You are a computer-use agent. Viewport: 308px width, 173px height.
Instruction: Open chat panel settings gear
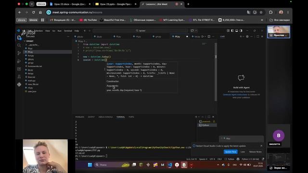pyautogui.click(x=247, y=37)
